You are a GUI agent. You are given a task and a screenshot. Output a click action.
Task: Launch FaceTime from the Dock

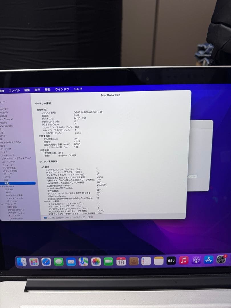coord(108,261)
